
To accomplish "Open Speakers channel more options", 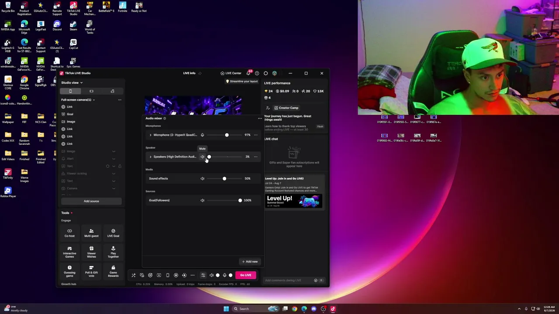I will 255,157.
